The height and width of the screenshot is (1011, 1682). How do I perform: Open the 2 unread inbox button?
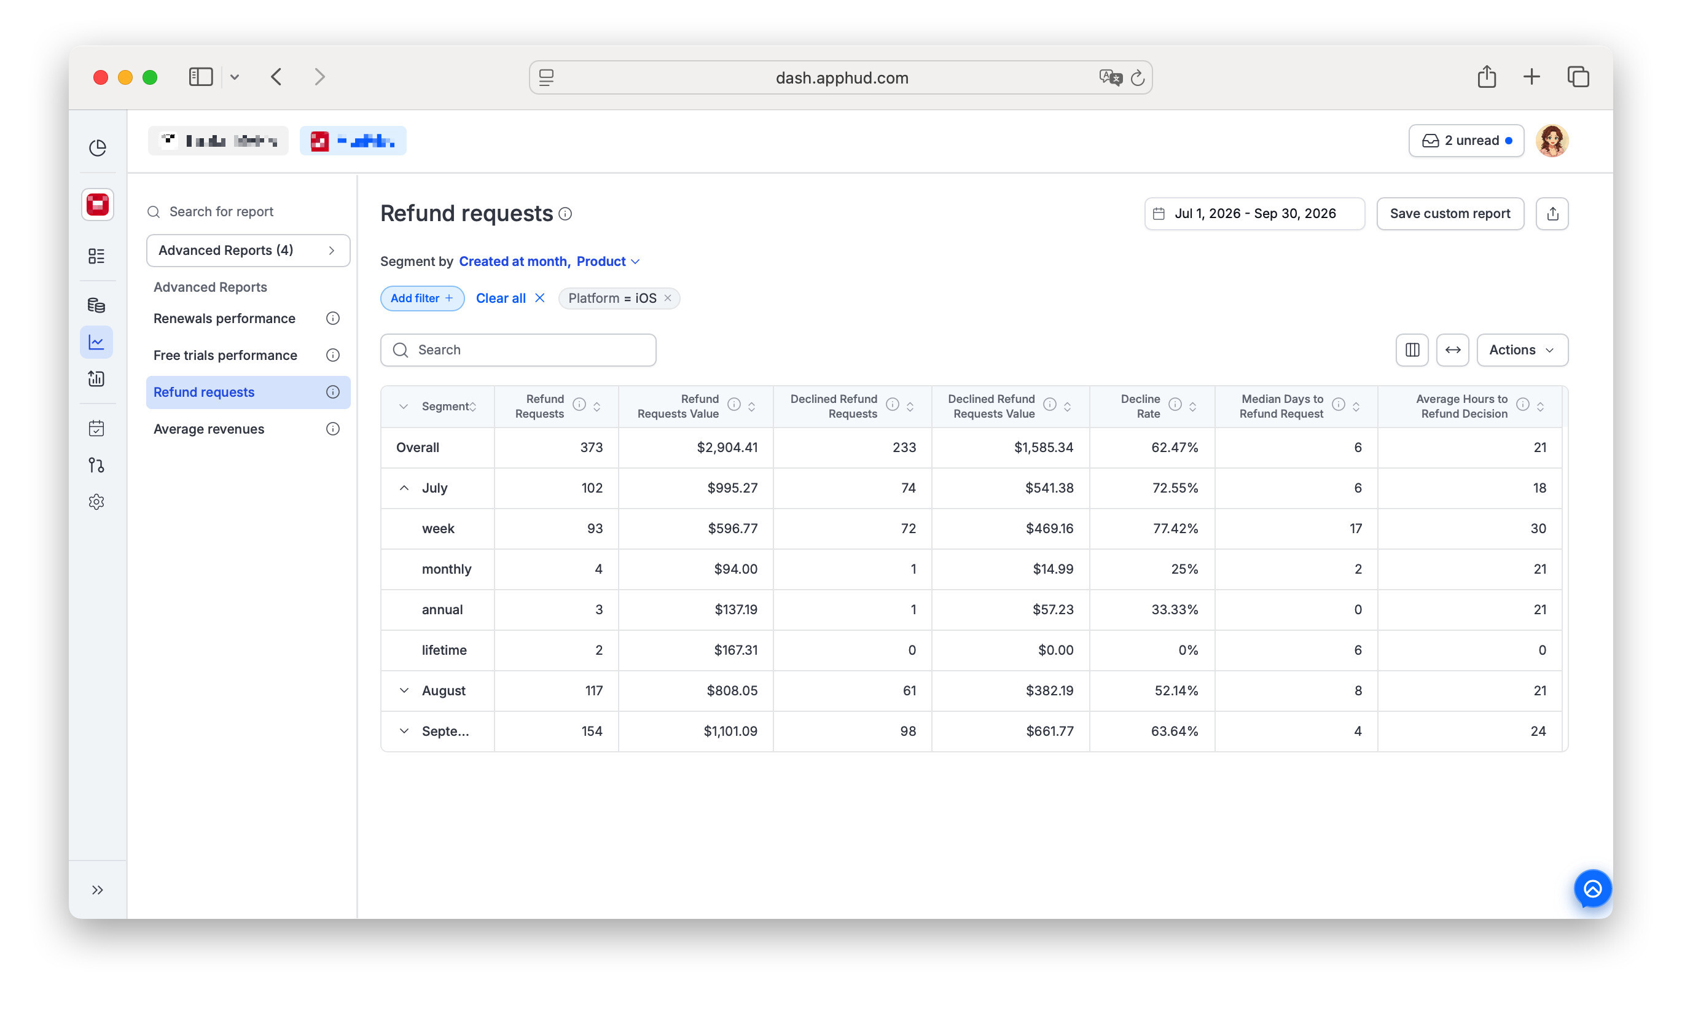[1466, 141]
